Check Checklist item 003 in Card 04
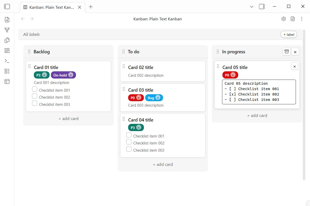This screenshot has height=206, width=310. click(x=129, y=149)
